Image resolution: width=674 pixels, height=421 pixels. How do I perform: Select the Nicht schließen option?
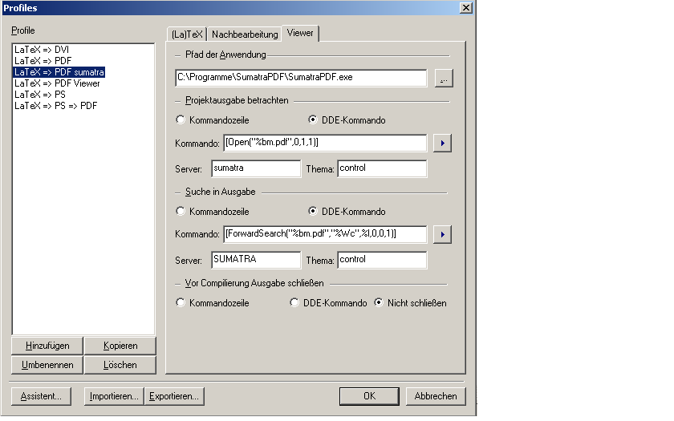[x=380, y=303]
